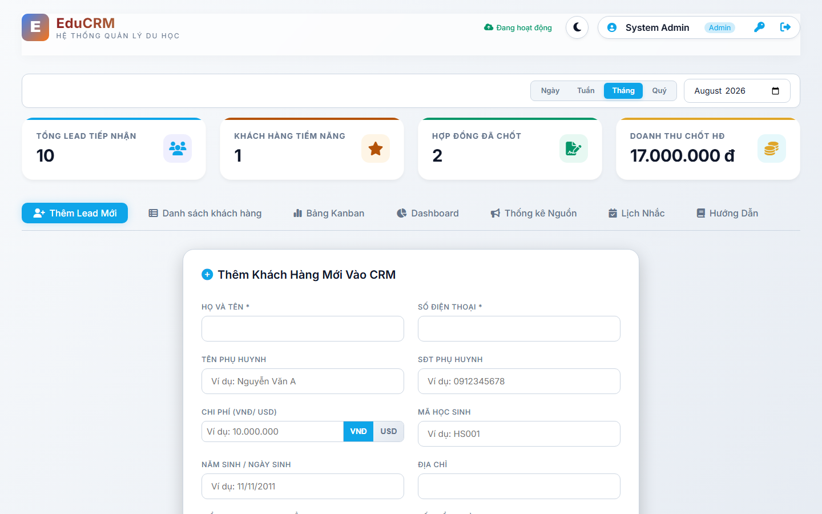Click the Thêm Khách Hàng Mới Vào CRM heading

point(307,275)
